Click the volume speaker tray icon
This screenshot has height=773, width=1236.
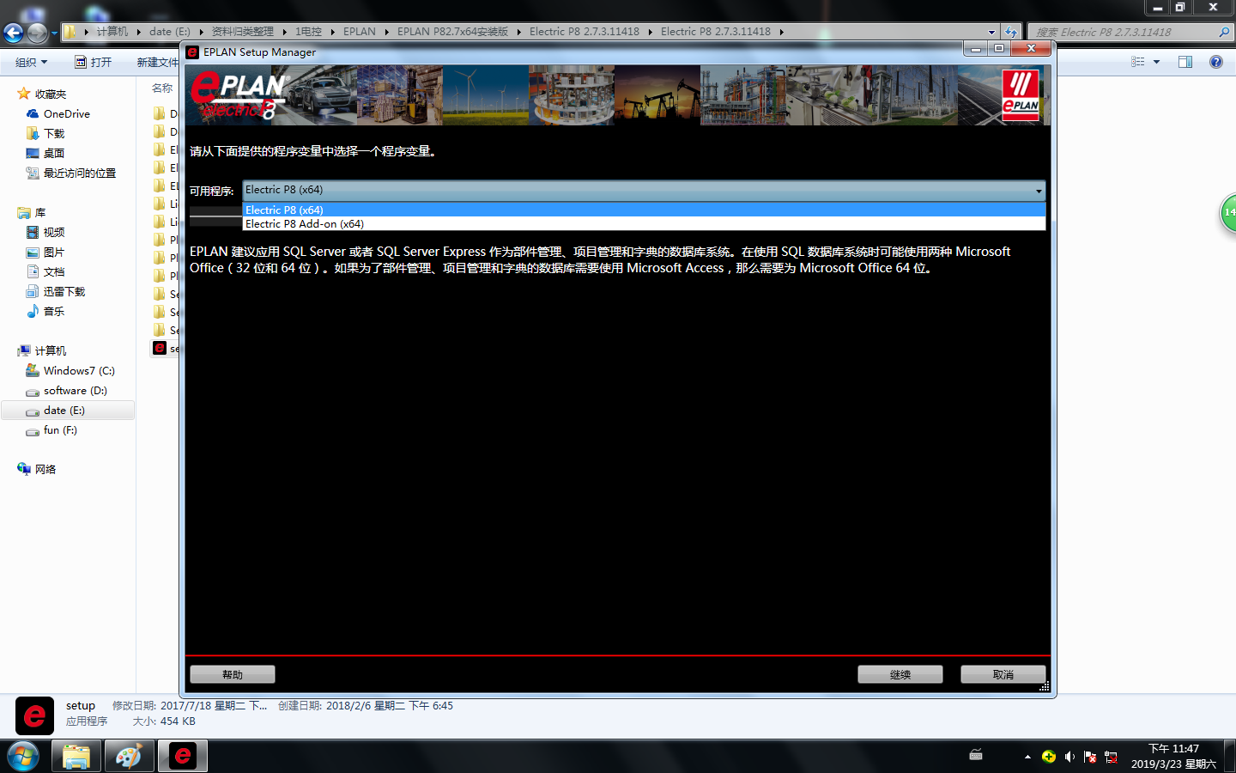1069,757
